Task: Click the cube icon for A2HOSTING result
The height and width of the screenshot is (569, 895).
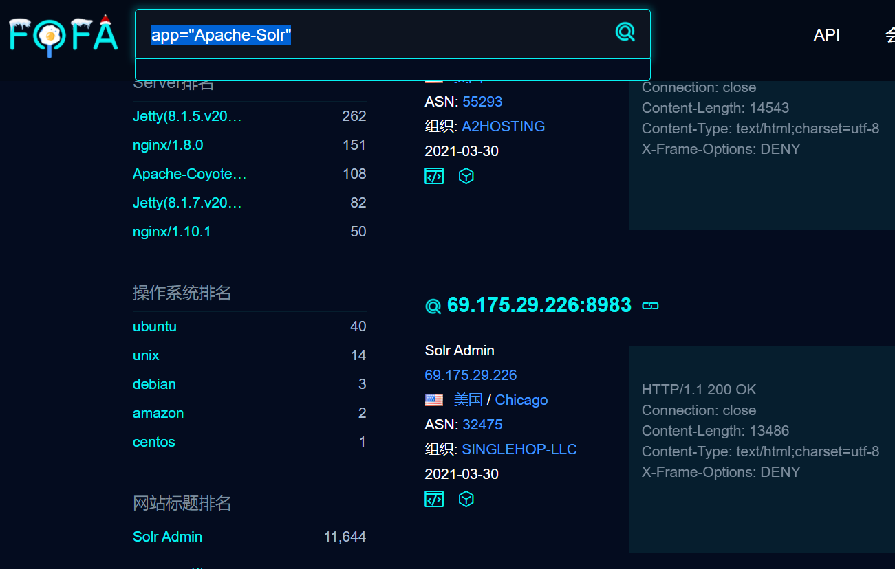Action: tap(466, 176)
